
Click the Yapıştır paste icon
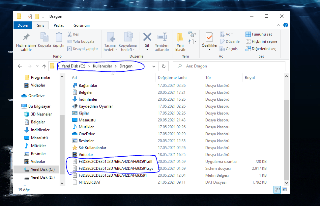[59, 37]
